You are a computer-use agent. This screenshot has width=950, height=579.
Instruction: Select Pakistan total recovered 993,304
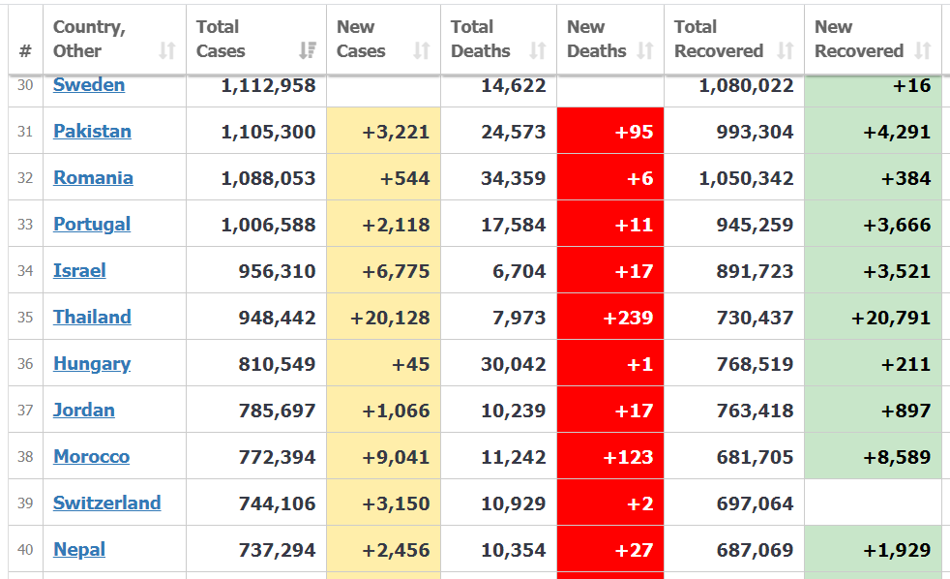[x=755, y=132]
